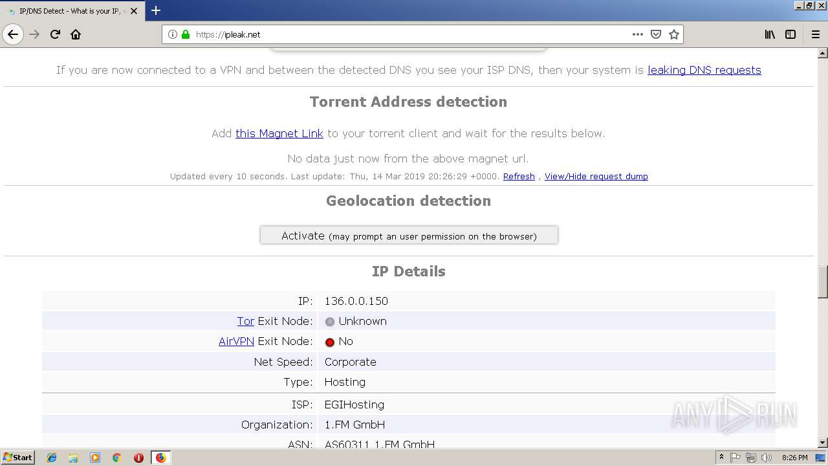This screenshot has width=828, height=466.
Task: Follow the Tor link
Action: (x=246, y=321)
